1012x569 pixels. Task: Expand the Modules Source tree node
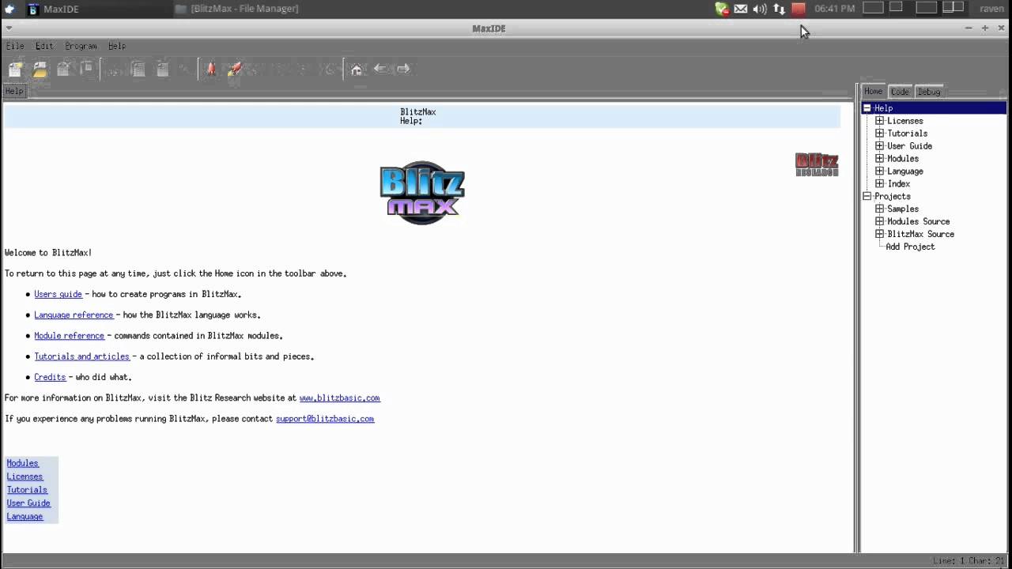point(880,222)
